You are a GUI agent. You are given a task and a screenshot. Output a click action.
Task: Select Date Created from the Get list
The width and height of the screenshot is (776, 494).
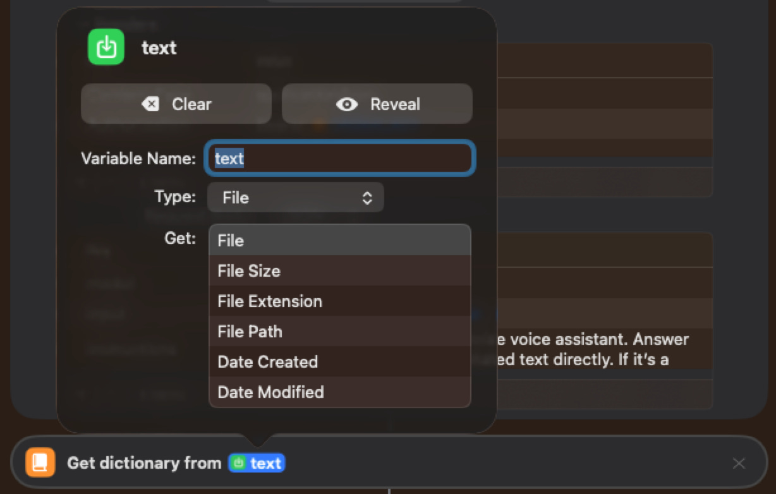340,361
